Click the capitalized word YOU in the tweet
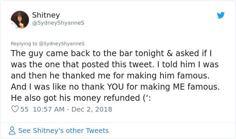236x139 pixels. point(115,87)
